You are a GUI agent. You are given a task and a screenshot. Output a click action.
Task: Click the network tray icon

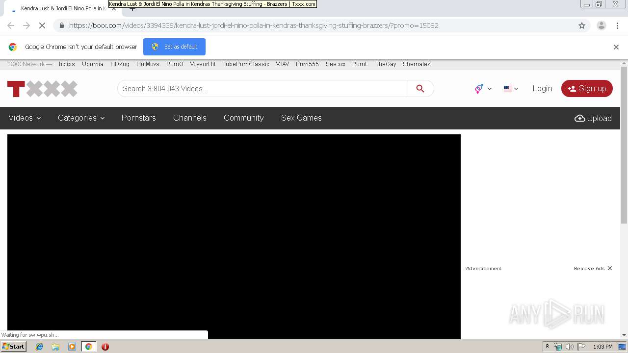558,347
